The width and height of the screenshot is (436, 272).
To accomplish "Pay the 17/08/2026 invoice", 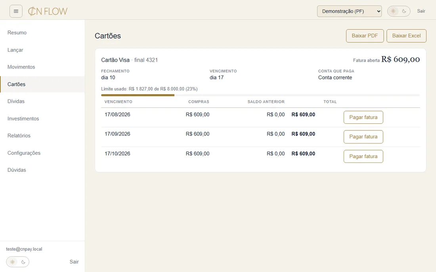I will [x=363, y=117].
